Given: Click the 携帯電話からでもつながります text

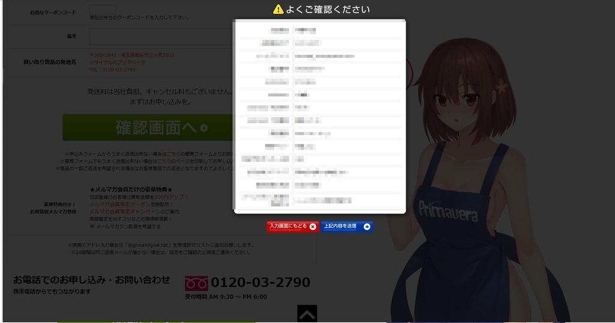Looking at the screenshot, I should click(52, 291).
